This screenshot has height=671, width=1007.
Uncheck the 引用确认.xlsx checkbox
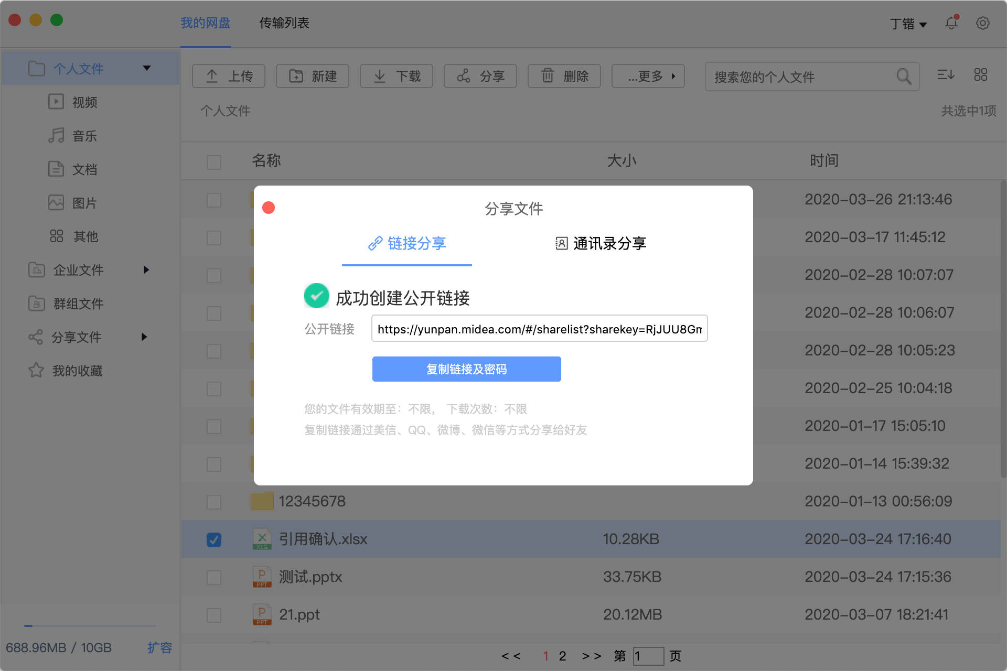[x=214, y=539]
